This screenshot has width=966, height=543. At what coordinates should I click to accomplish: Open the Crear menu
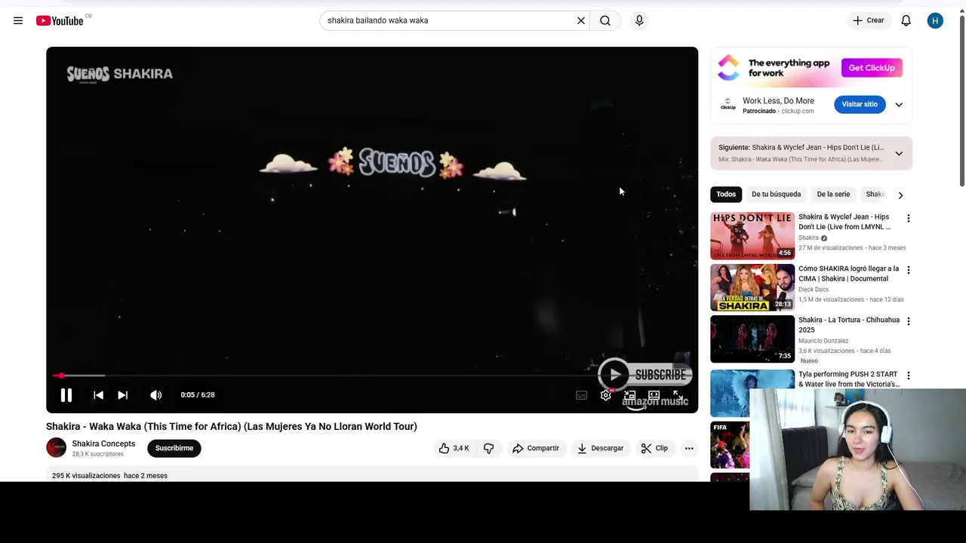[x=868, y=20]
